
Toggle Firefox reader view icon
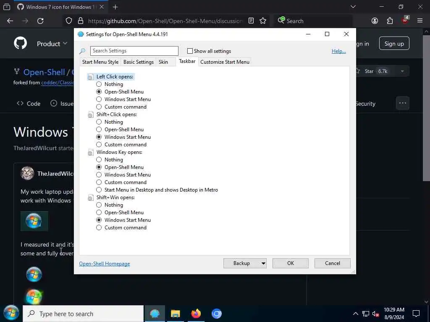[x=251, y=21]
